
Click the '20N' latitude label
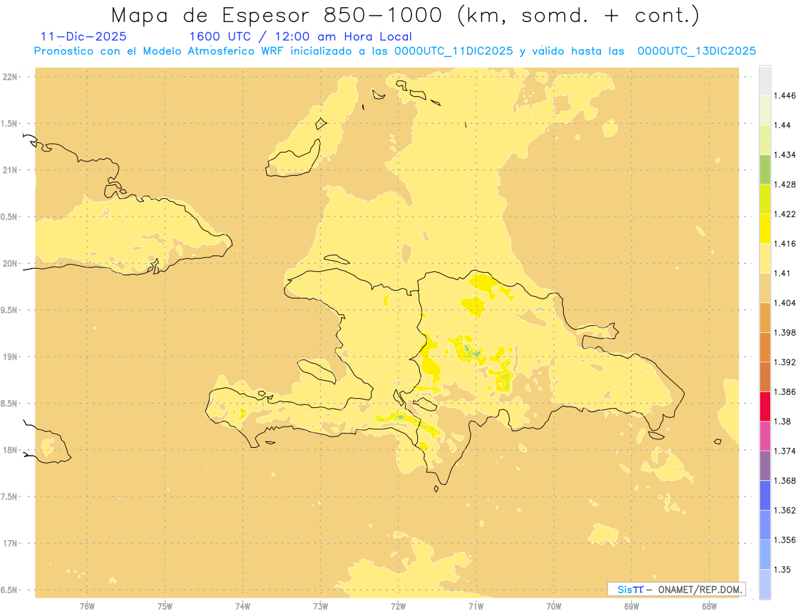[11, 263]
